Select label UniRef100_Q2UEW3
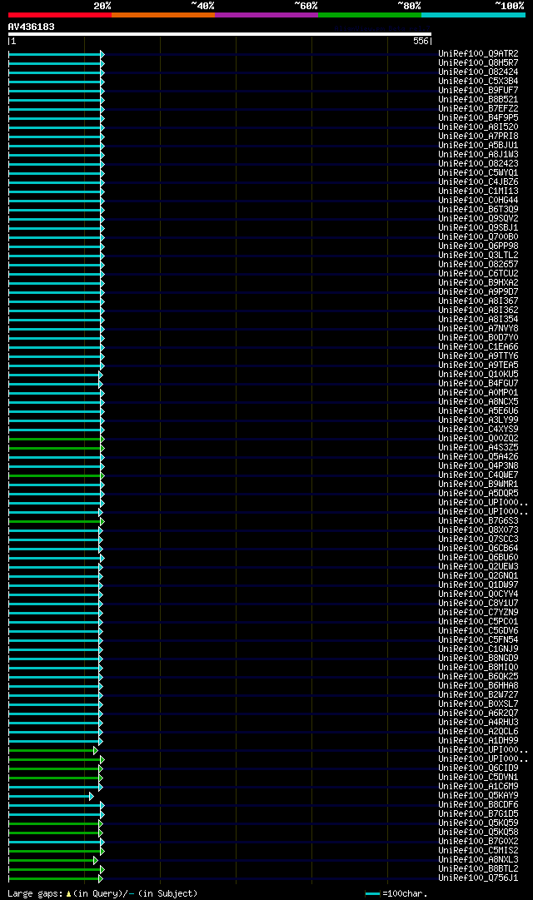Viewport: 533px width, 900px height. click(478, 568)
